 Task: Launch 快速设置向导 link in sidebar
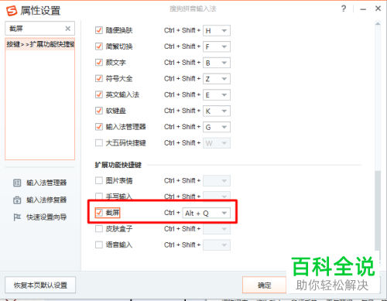46,217
